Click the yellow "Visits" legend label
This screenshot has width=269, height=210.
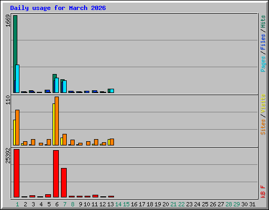tap(263, 103)
